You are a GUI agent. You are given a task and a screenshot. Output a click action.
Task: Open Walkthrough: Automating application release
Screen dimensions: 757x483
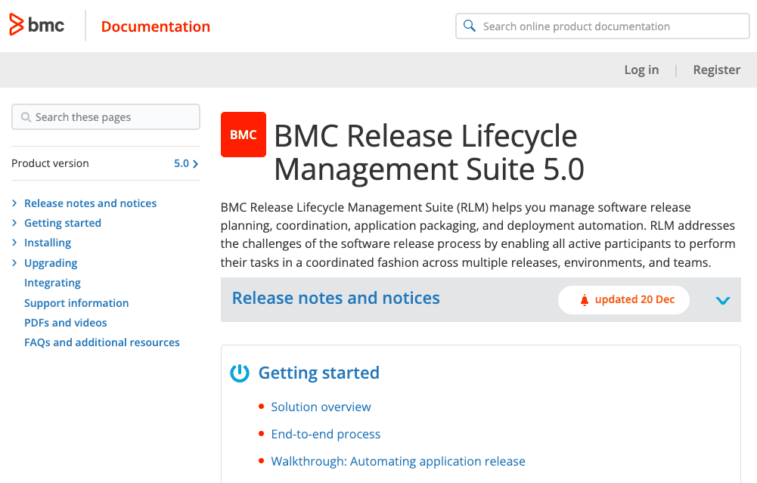coord(398,461)
